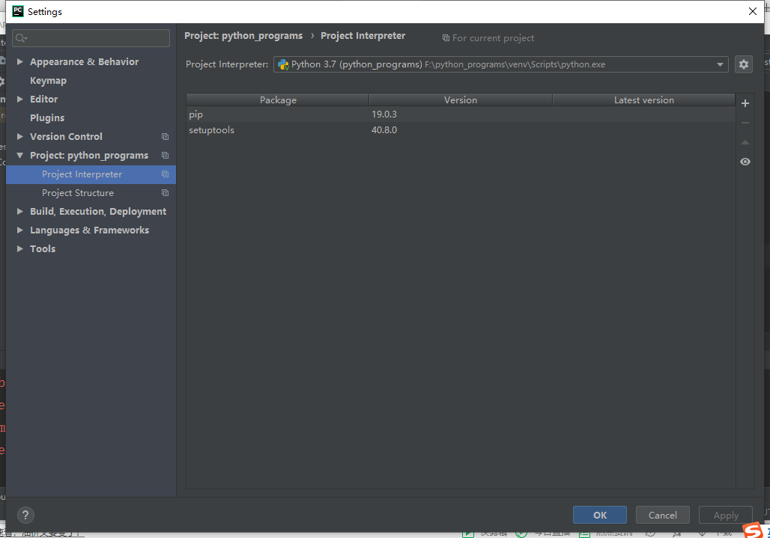Screen dimensions: 770x538
Task: Click the search magnifier icon in settings
Action: point(21,37)
